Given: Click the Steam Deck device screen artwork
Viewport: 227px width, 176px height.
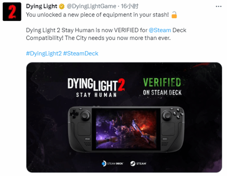Looking at the screenshot, I should point(126,129).
